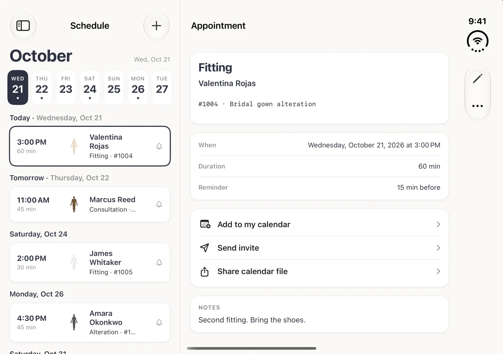Select Thursday 22 in the week strip
This screenshot has width=503, height=354.
pyautogui.click(x=42, y=88)
